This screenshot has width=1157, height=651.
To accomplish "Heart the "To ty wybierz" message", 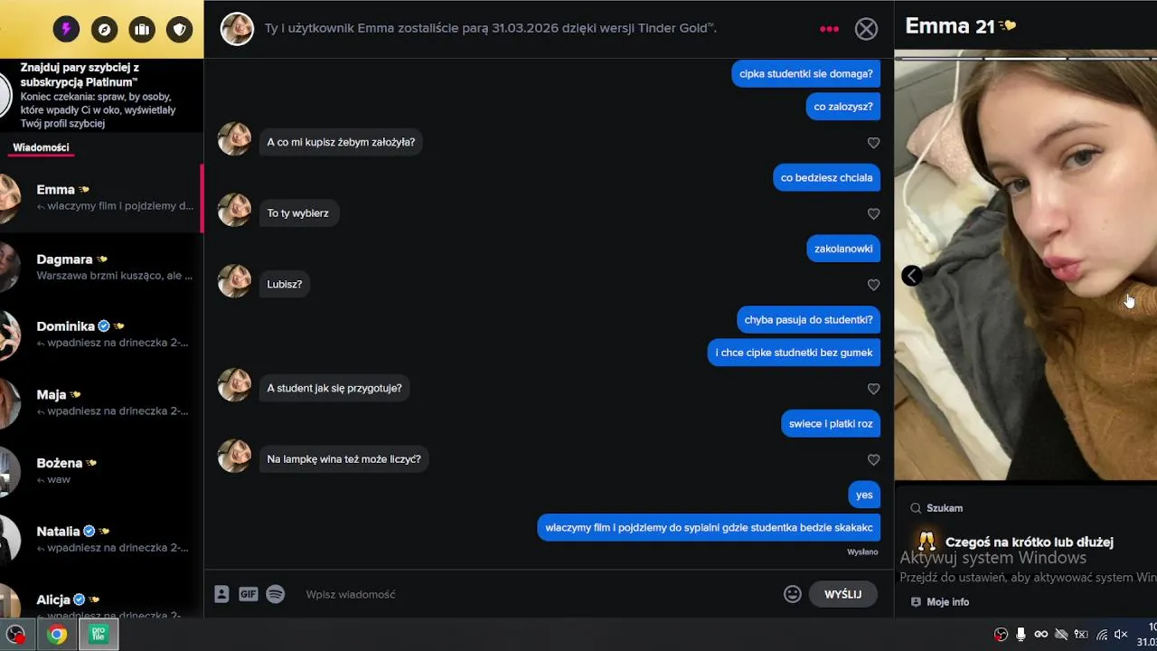I will coord(873,214).
